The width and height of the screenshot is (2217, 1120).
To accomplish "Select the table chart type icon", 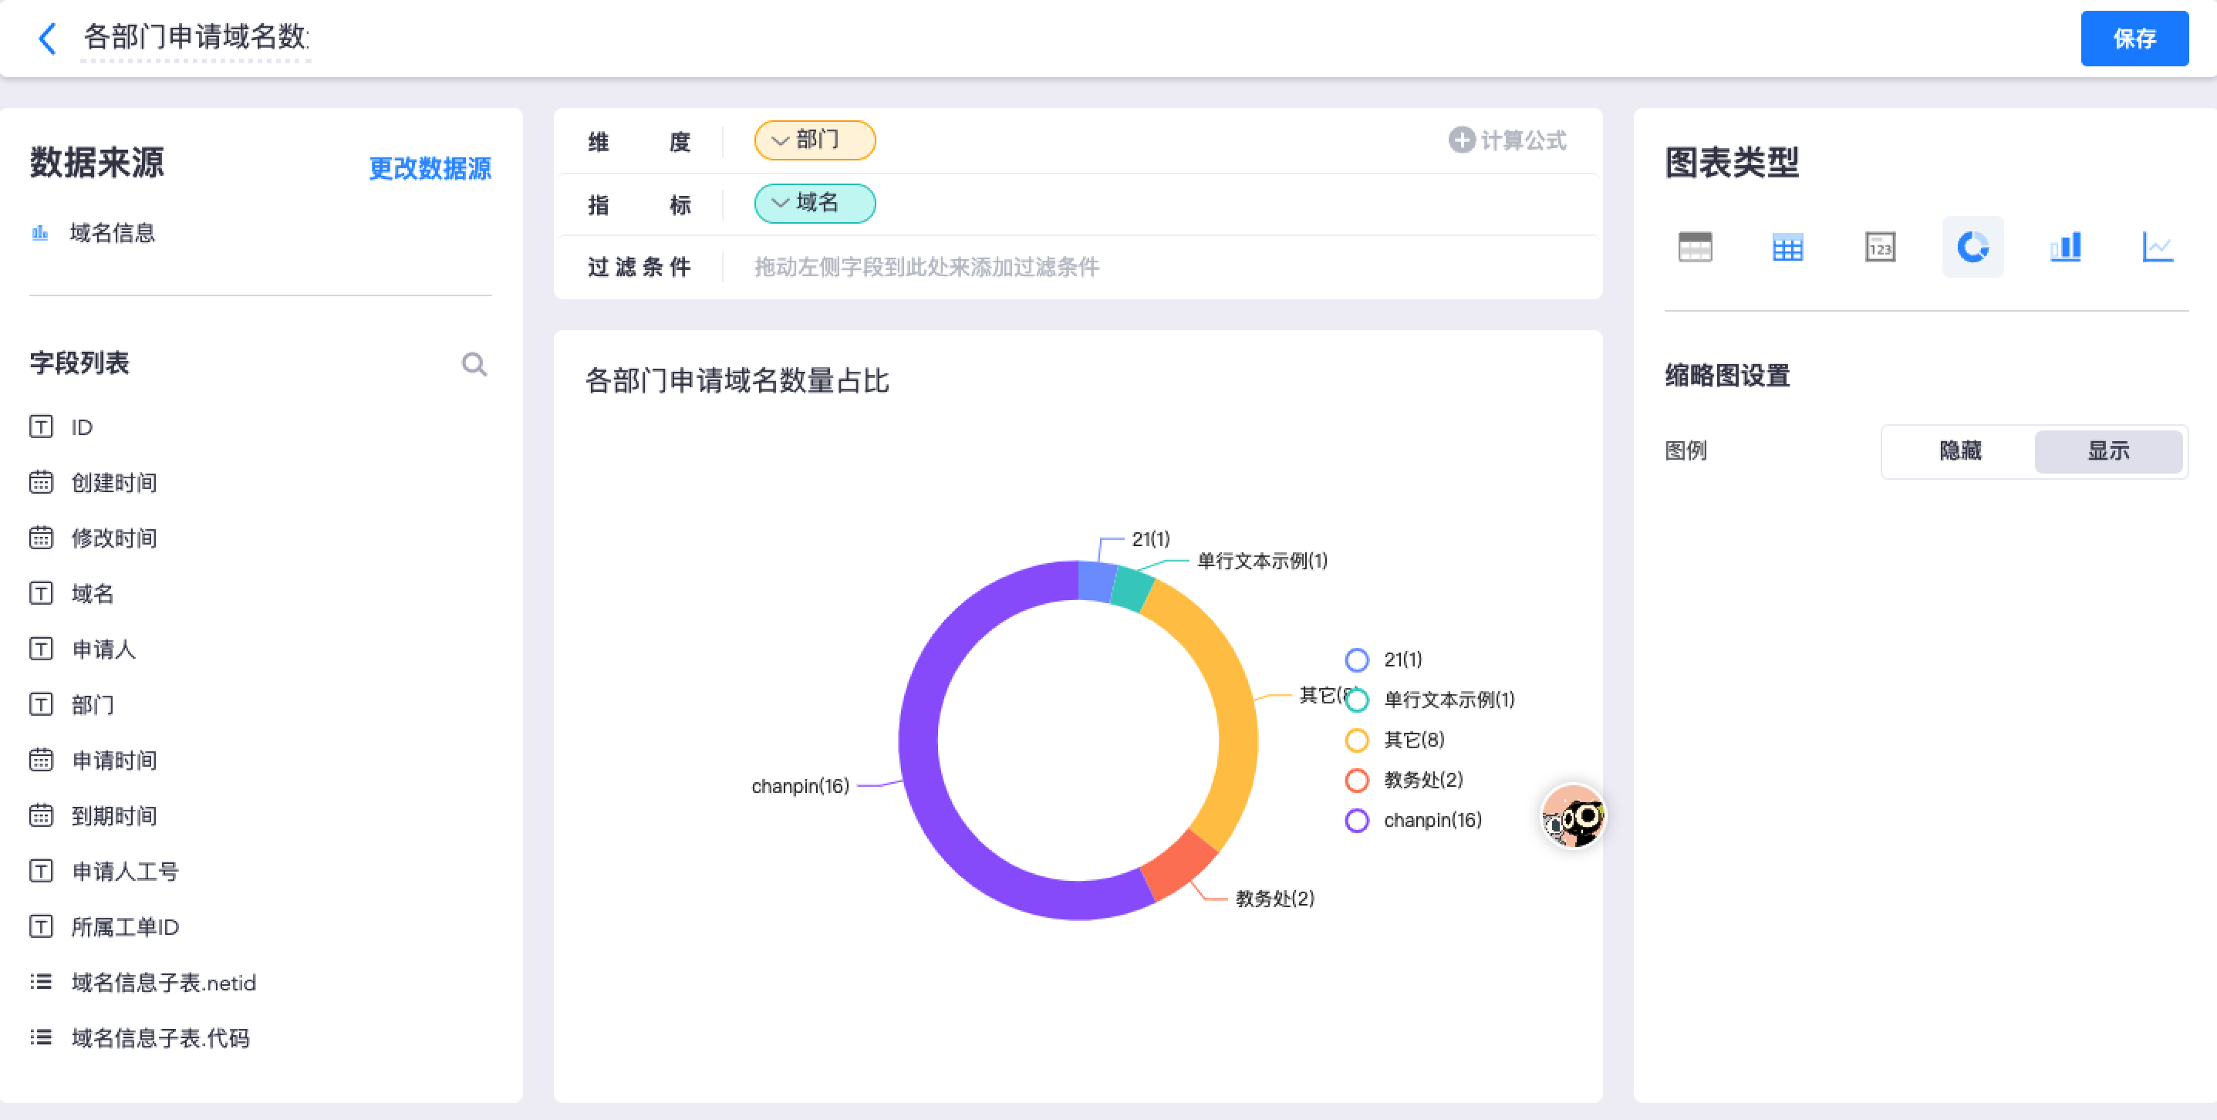I will (x=1695, y=247).
